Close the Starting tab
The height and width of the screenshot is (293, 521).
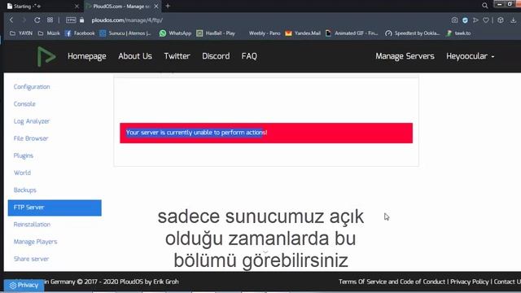coord(77,7)
